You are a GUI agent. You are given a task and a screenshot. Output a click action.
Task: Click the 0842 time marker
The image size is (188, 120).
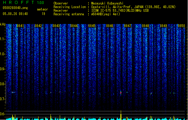(38, 26)
